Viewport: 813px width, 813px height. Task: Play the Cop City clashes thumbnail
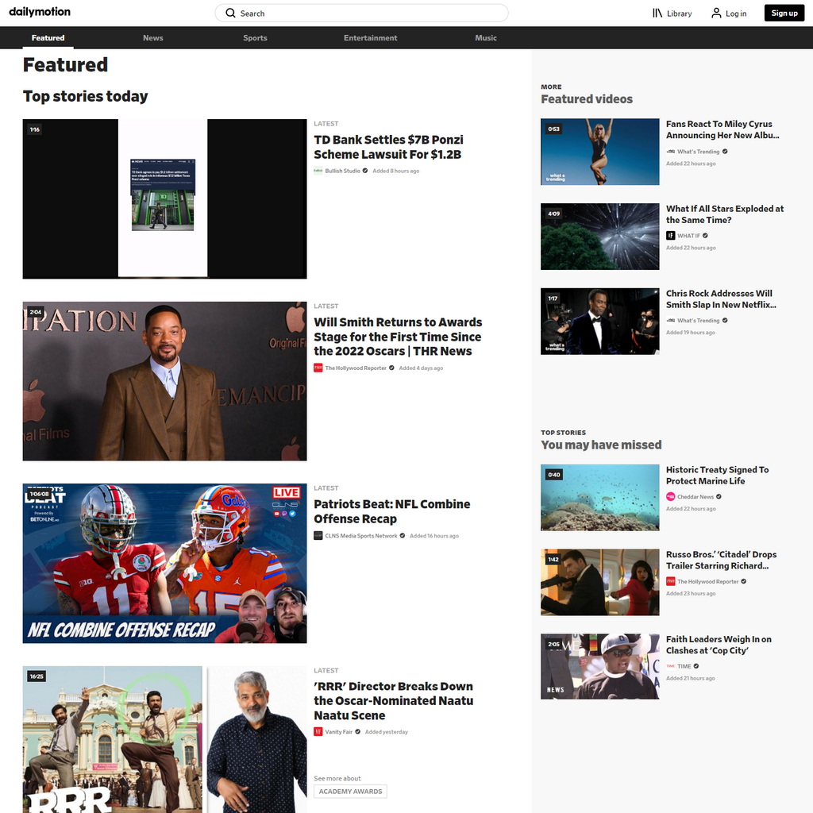point(600,666)
